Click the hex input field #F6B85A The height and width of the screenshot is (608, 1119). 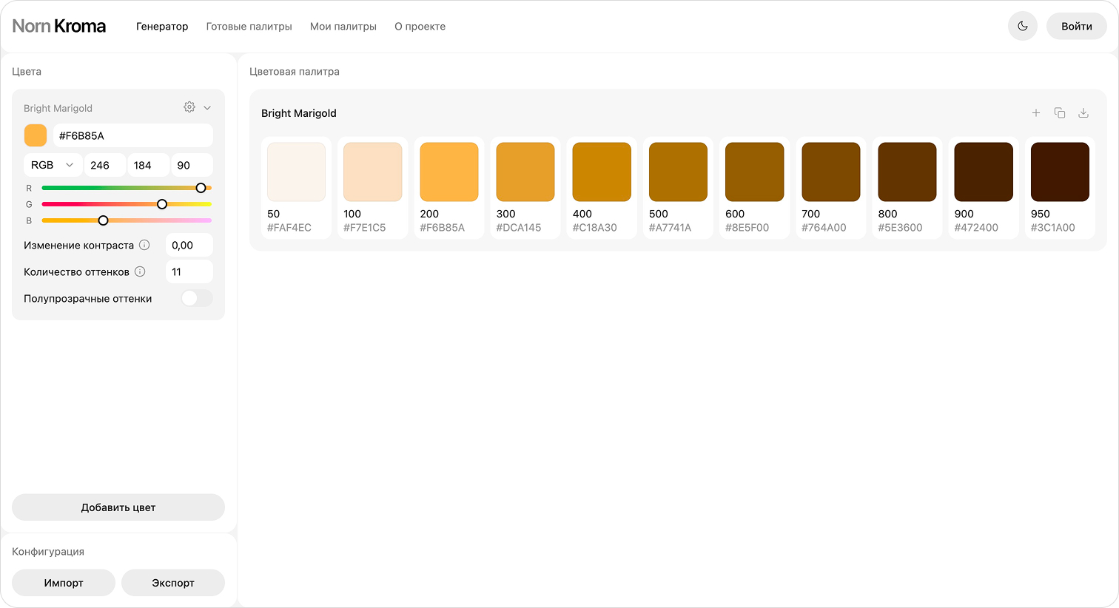tap(133, 135)
